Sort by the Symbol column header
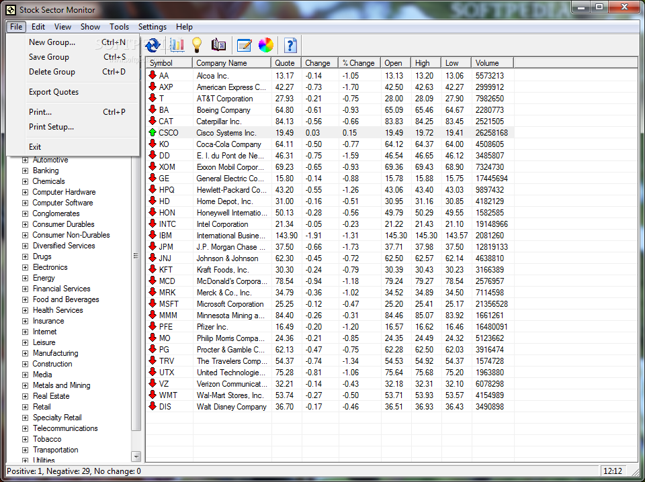This screenshot has height=482, width=645. pos(169,63)
